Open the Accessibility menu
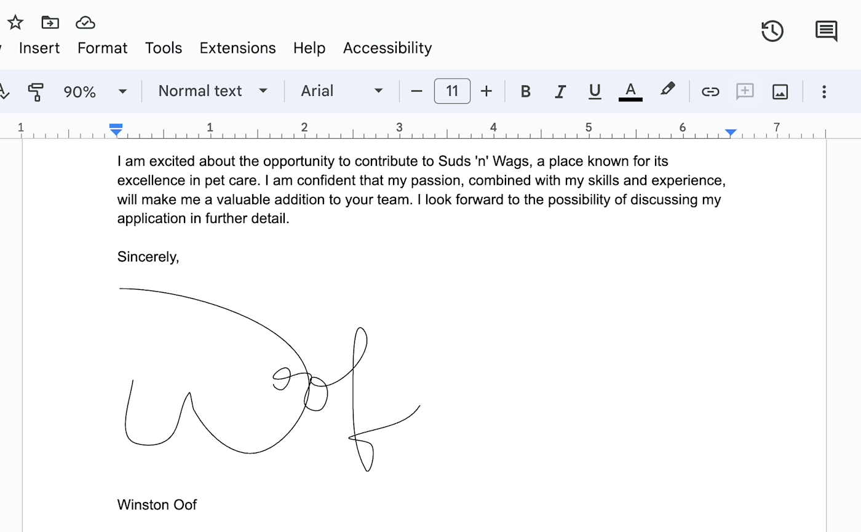Viewport: 861px width, 532px height. pyautogui.click(x=387, y=48)
